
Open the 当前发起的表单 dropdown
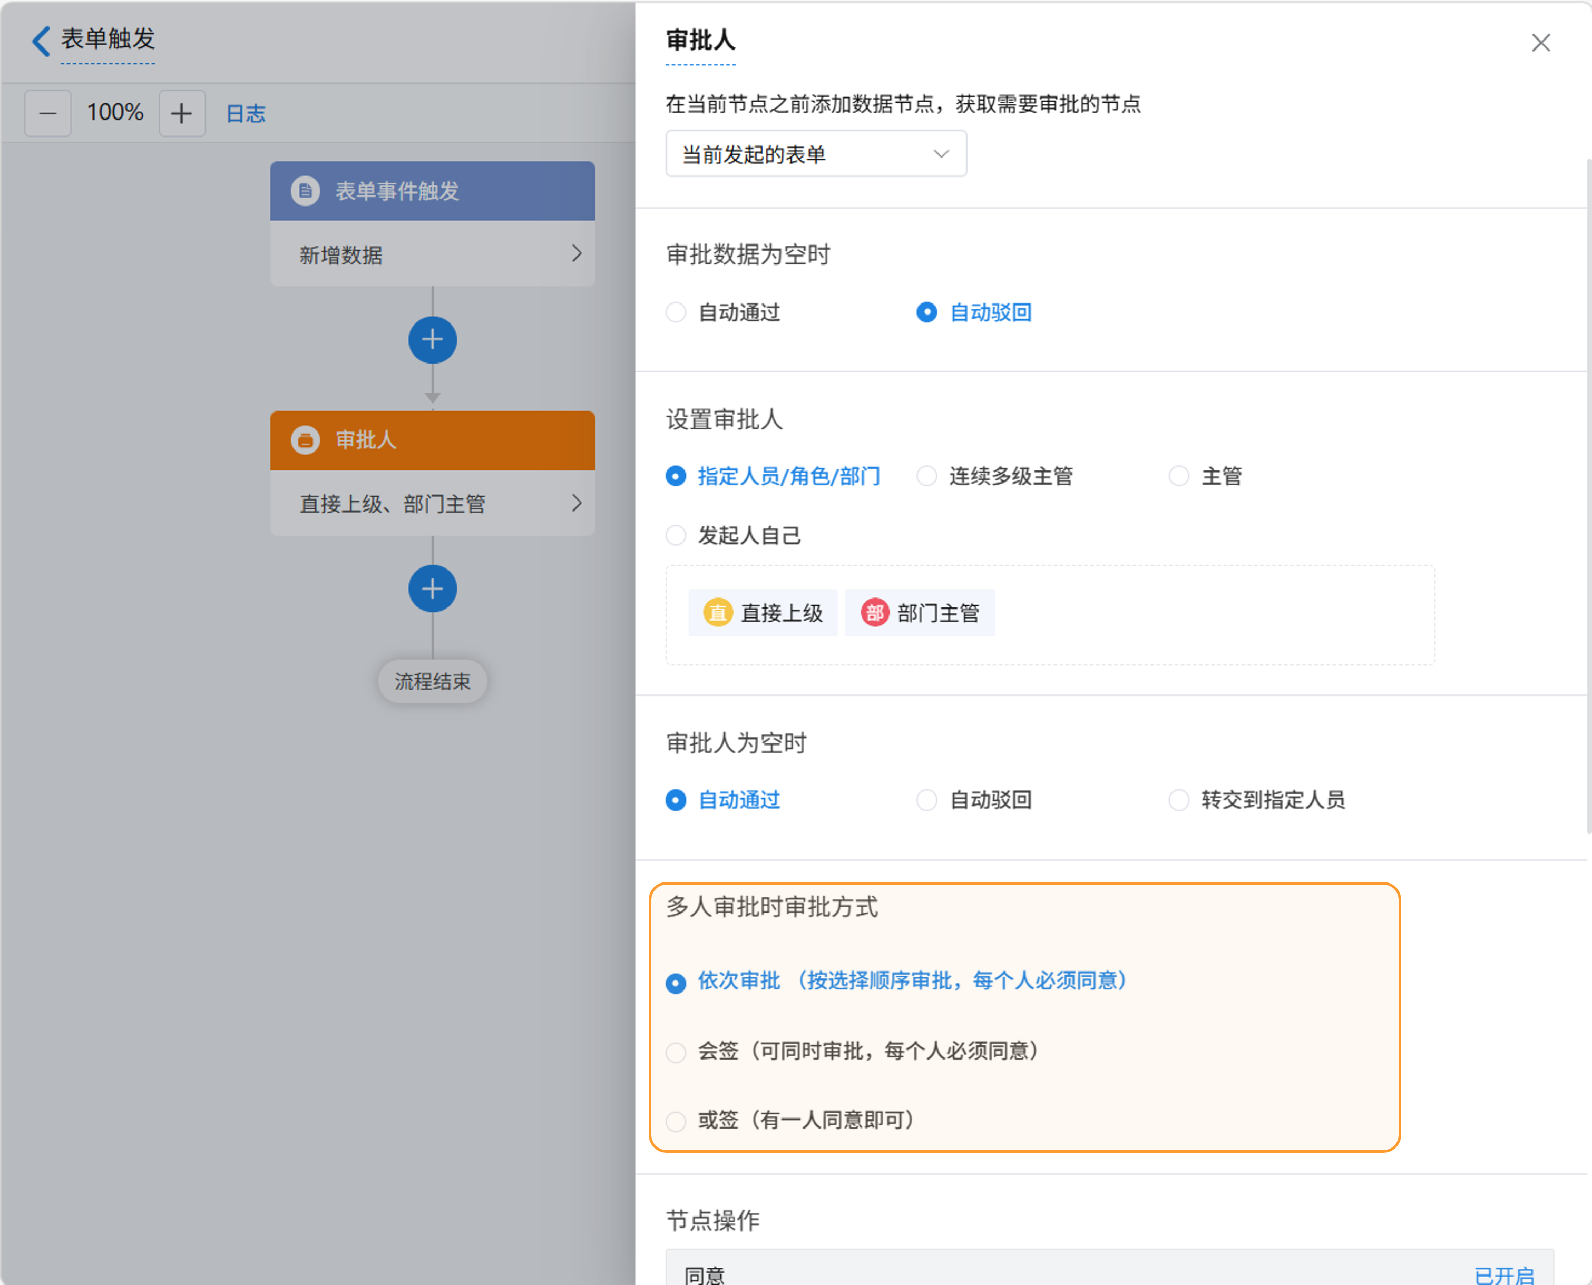pos(815,154)
